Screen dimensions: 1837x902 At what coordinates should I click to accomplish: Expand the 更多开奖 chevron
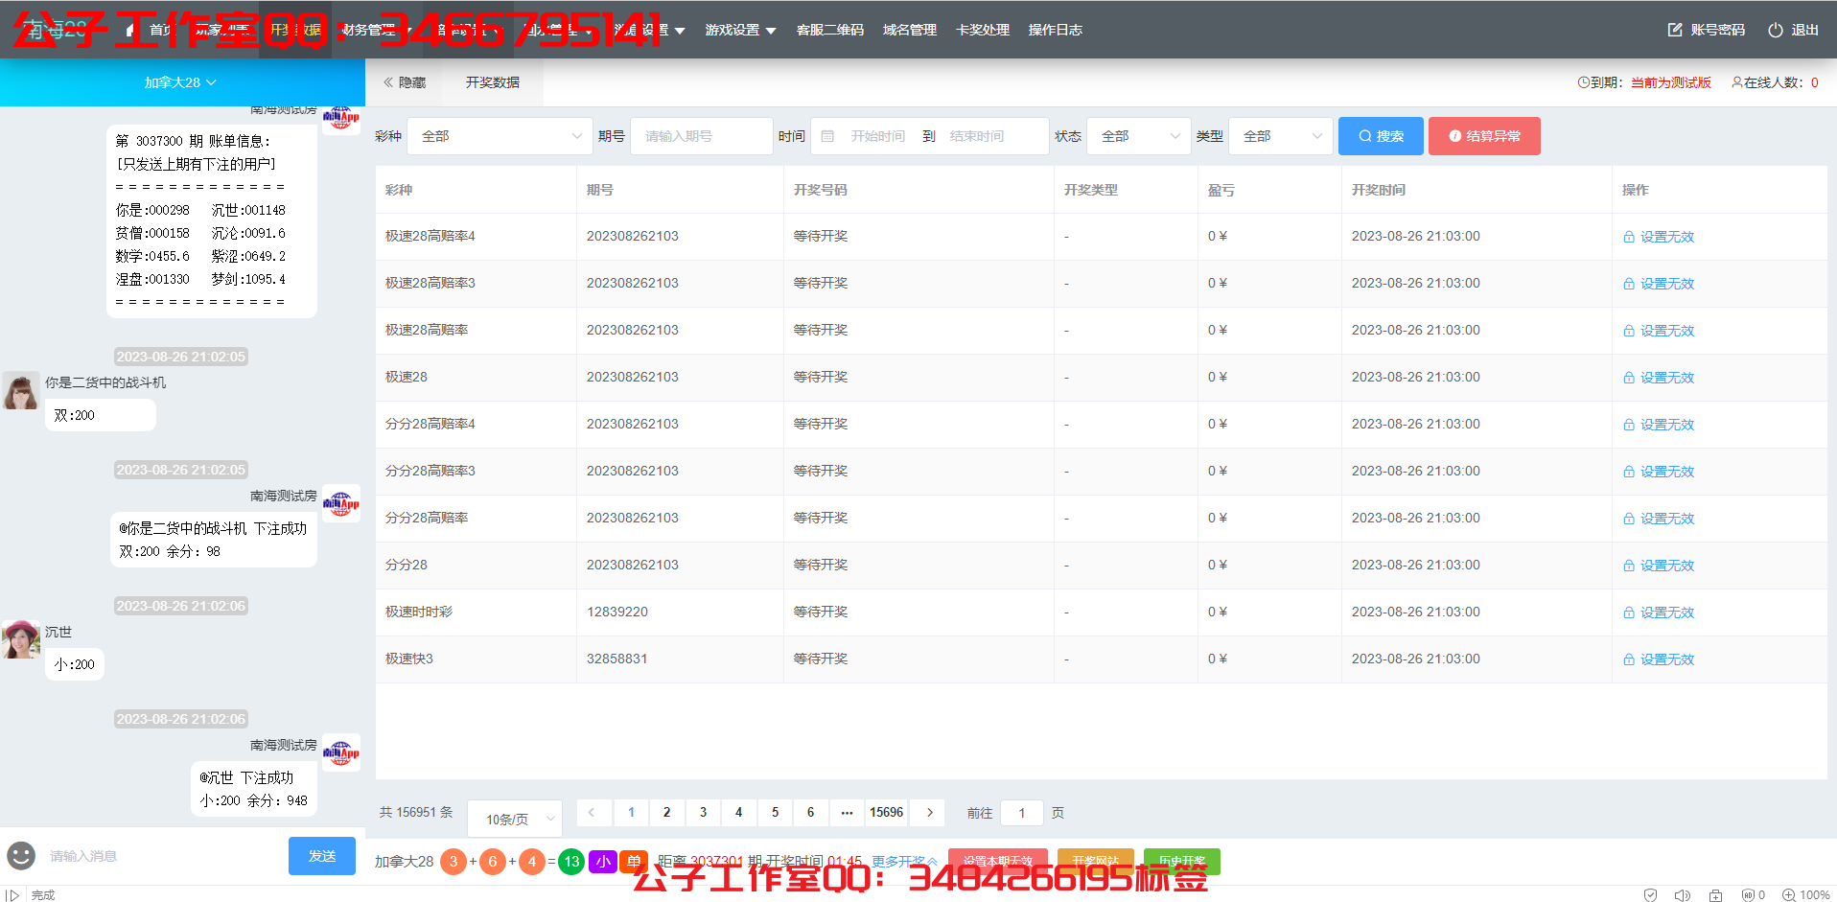click(x=932, y=861)
